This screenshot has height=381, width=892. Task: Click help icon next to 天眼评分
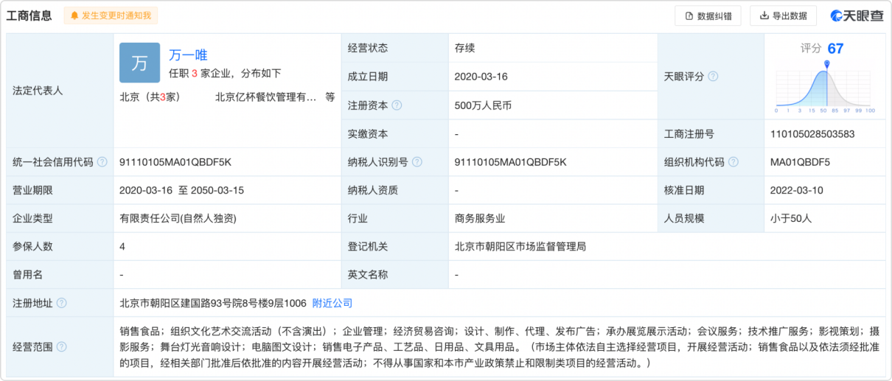713,77
